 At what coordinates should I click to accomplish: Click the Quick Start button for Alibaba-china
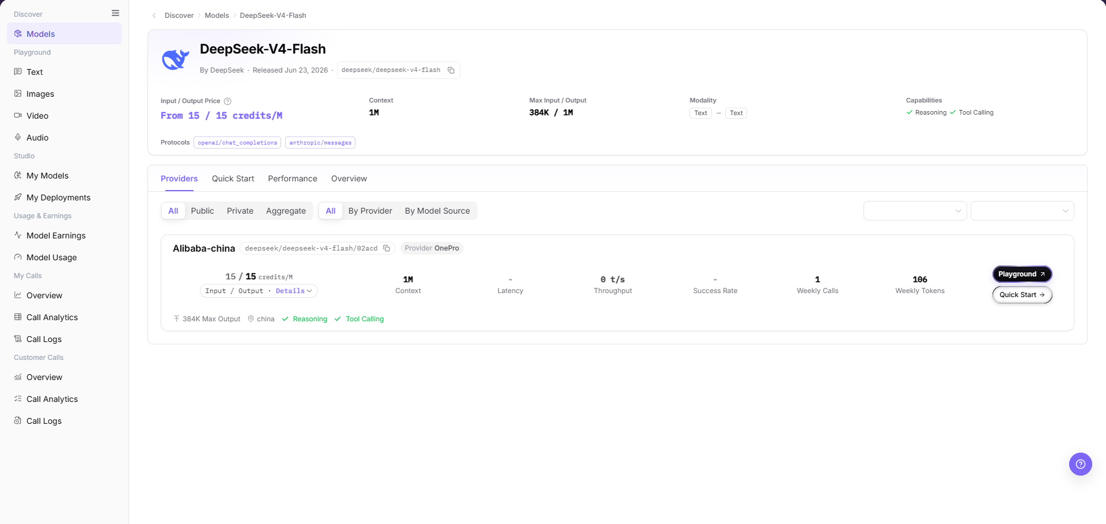pos(1022,295)
